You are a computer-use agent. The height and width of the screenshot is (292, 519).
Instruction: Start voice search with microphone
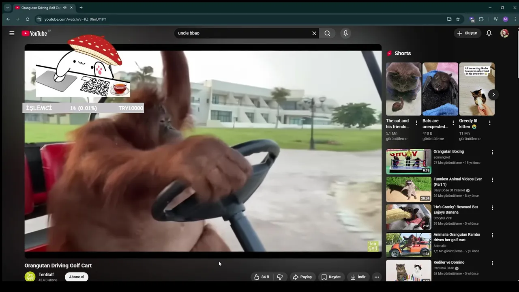(x=345, y=33)
